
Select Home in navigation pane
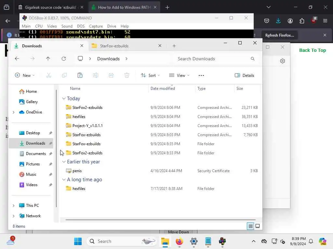[31, 91]
